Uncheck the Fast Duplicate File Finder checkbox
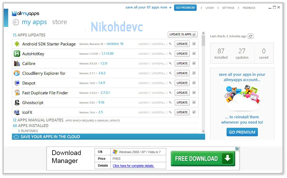 click(194, 93)
